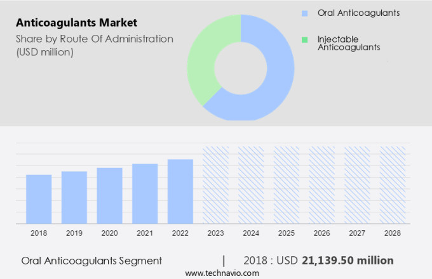Click the hatched forecast bar for 2023
This screenshot has width=432, height=279.
215,185
